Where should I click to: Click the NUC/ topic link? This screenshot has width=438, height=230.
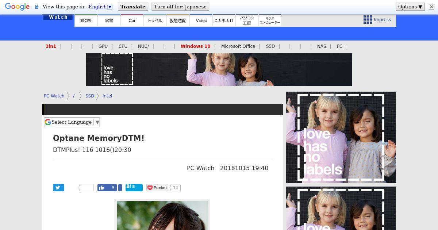pyautogui.click(x=143, y=46)
